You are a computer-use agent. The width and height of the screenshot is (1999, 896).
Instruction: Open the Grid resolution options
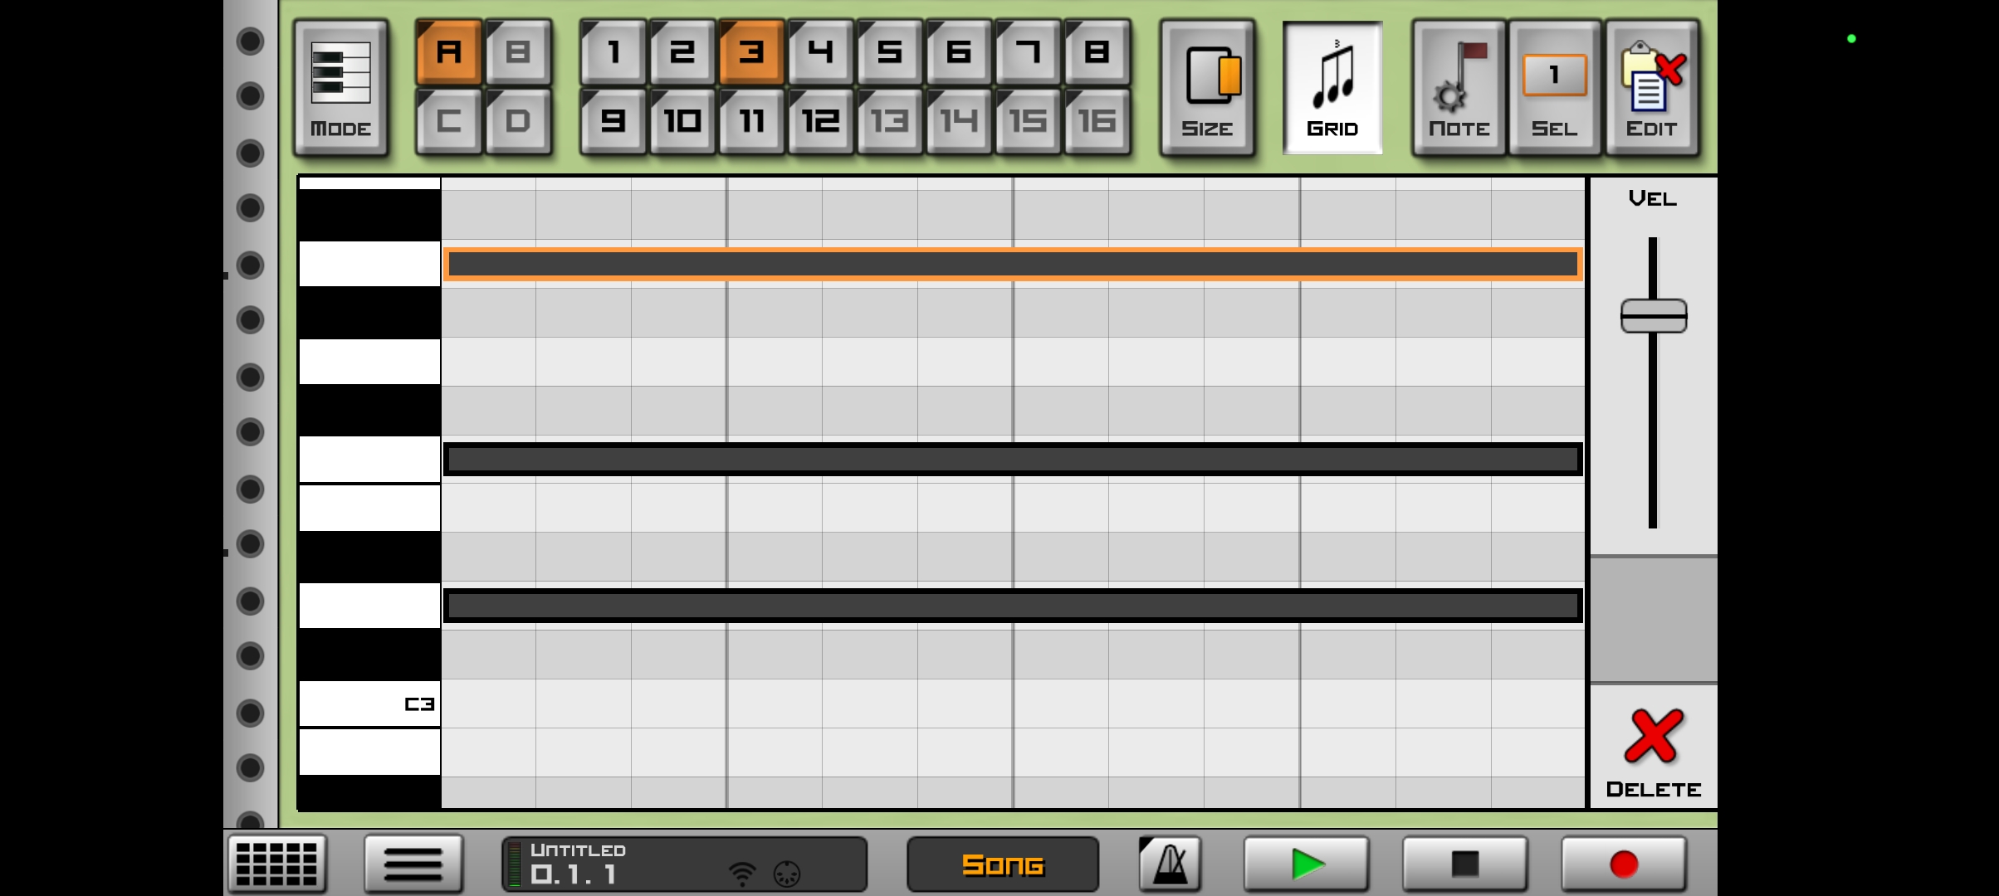click(1332, 88)
